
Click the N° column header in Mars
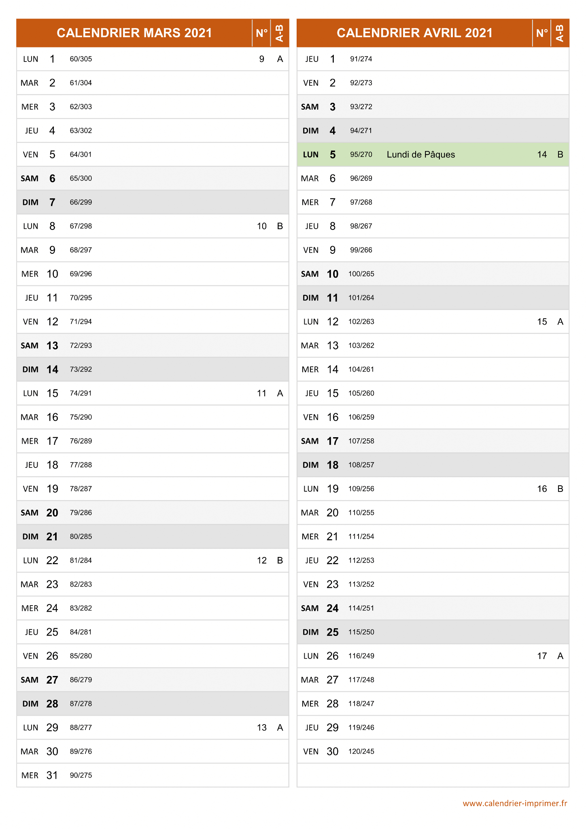pyautogui.click(x=261, y=33)
